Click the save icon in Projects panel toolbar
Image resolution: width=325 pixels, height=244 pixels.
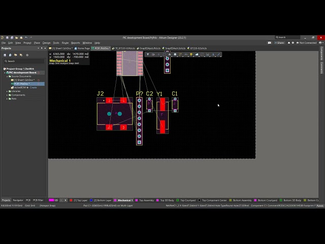[x=5, y=55]
